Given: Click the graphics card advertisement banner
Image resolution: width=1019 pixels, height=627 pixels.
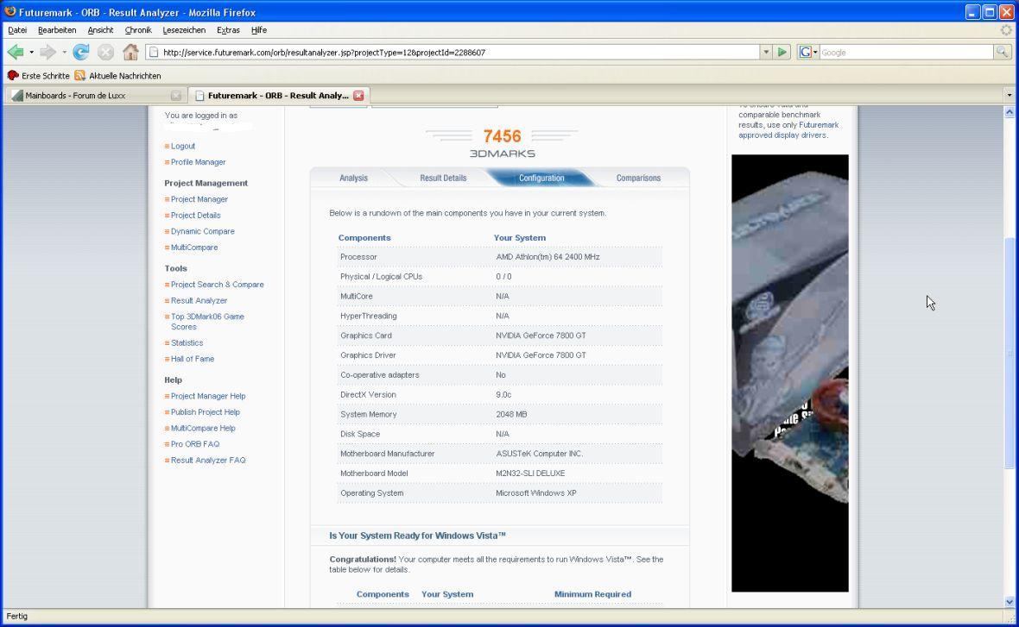Looking at the screenshot, I should (x=789, y=373).
